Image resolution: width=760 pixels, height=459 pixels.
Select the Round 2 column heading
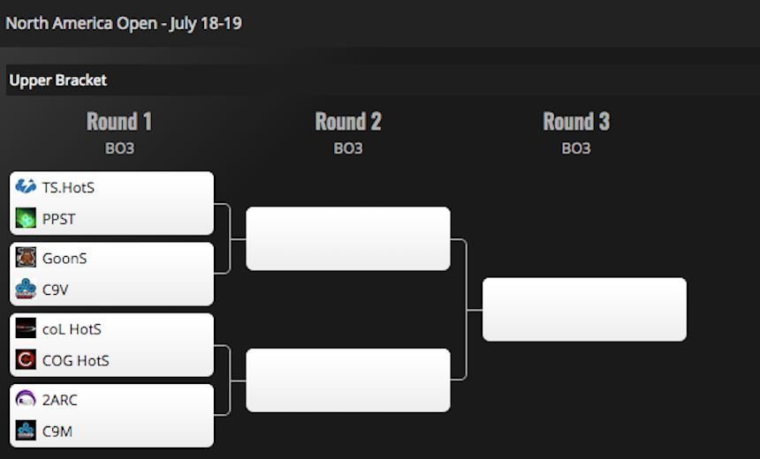348,122
